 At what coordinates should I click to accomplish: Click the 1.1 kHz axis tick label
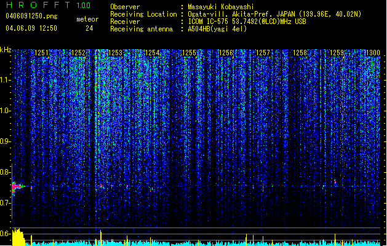[5, 81]
